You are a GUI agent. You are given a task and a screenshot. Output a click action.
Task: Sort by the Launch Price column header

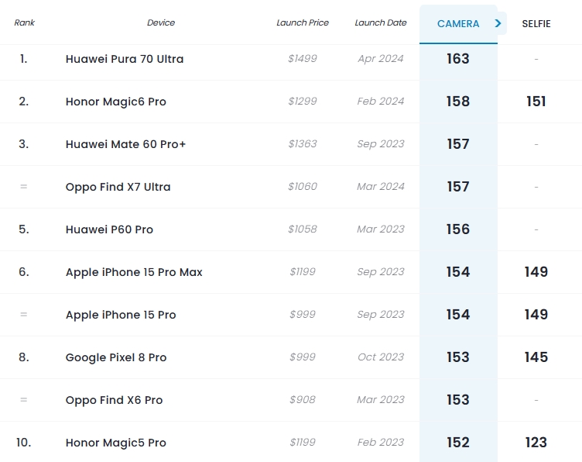[303, 22]
